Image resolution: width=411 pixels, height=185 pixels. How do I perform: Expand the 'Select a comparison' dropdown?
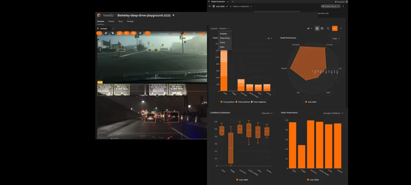click(x=242, y=6)
